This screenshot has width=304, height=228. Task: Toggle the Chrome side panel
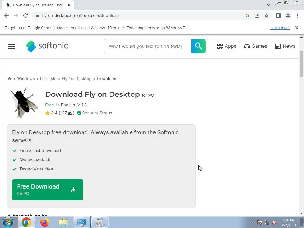coord(278,15)
